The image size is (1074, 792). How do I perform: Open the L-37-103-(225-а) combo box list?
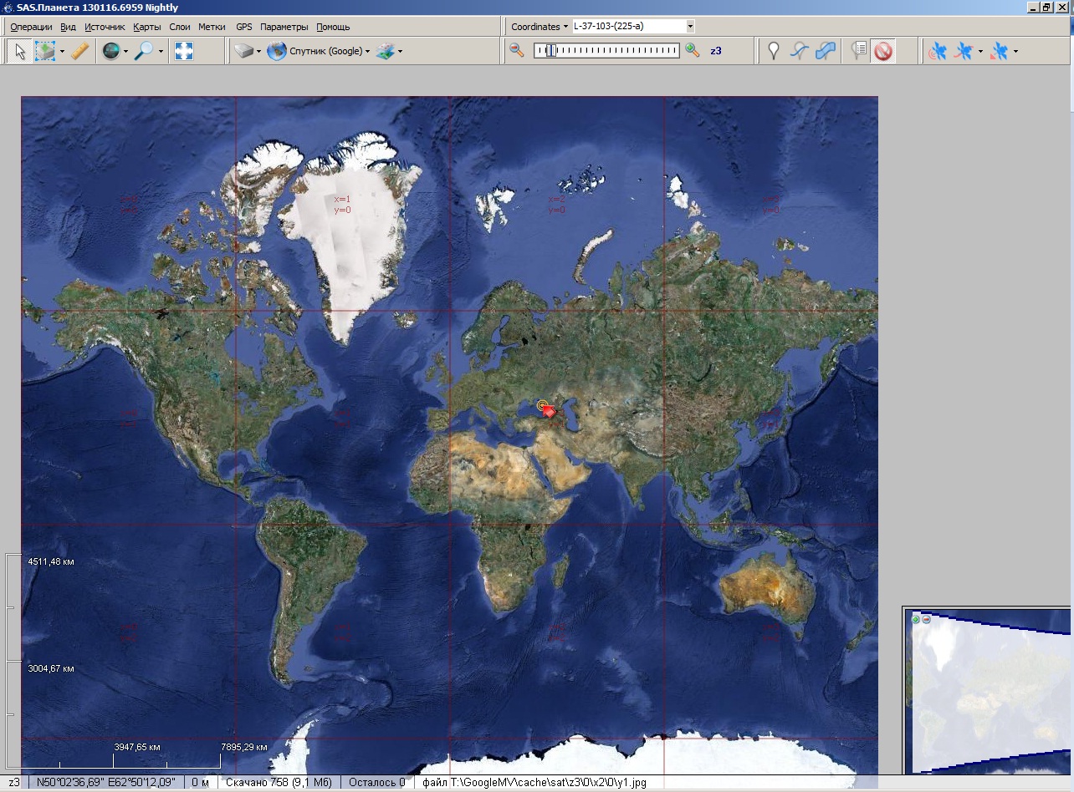pyautogui.click(x=690, y=27)
